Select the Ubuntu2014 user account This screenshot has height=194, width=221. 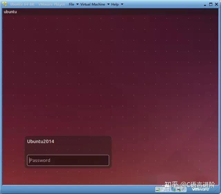(x=40, y=141)
